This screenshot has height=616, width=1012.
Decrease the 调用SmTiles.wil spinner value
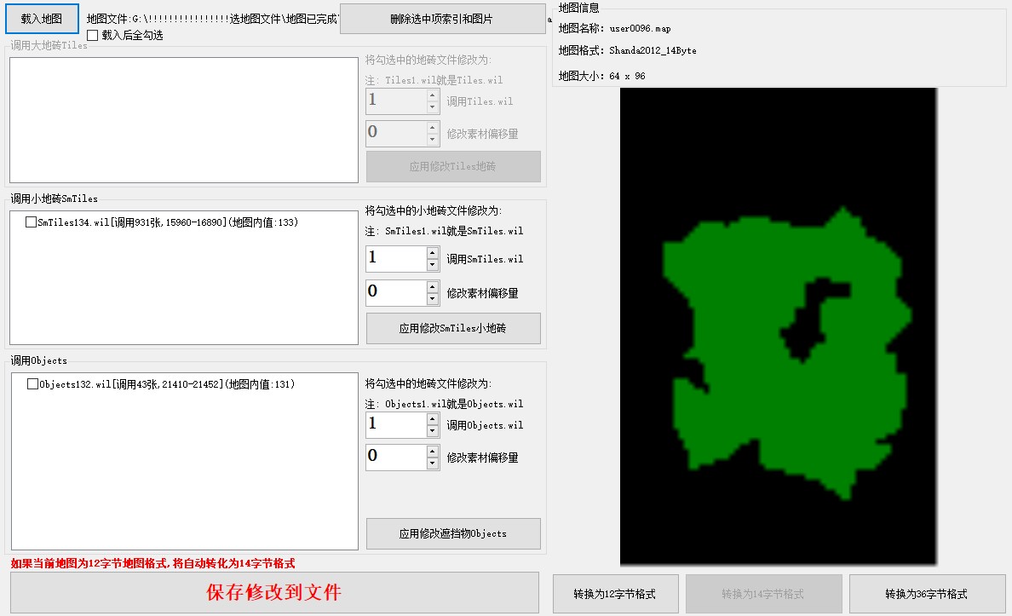(x=433, y=265)
